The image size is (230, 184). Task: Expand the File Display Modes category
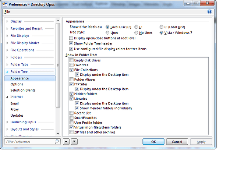click(x=7, y=43)
